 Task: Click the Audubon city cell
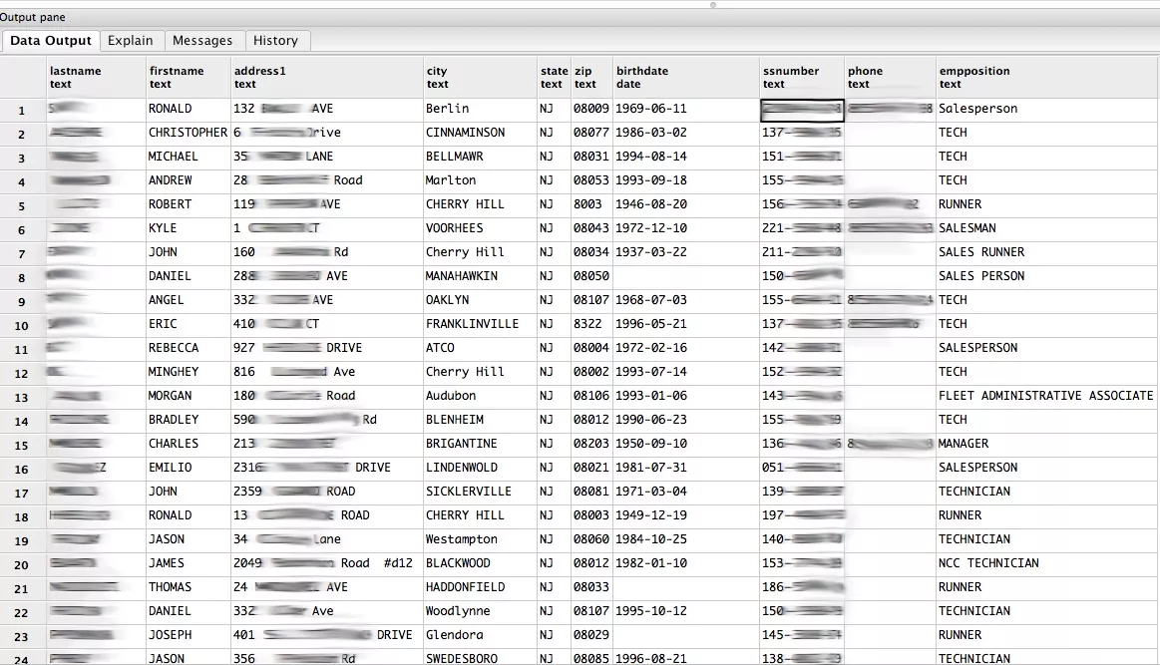point(480,396)
